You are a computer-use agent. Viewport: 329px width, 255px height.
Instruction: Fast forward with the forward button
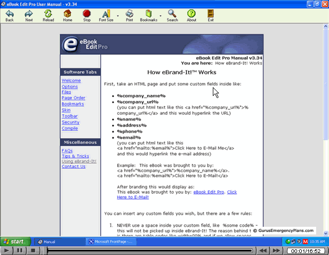[277, 250]
